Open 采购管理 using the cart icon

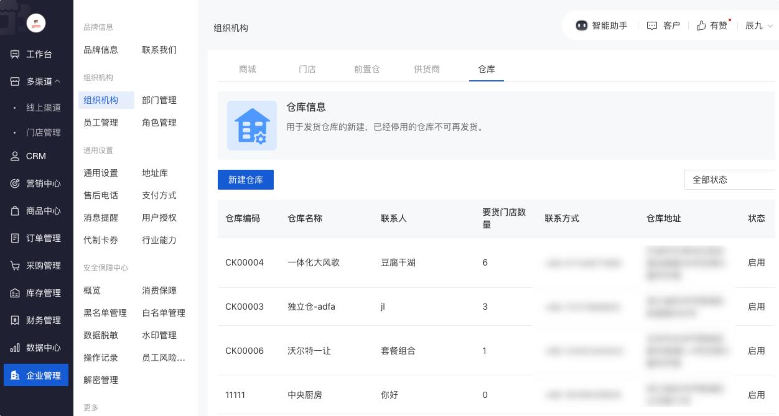[15, 266]
